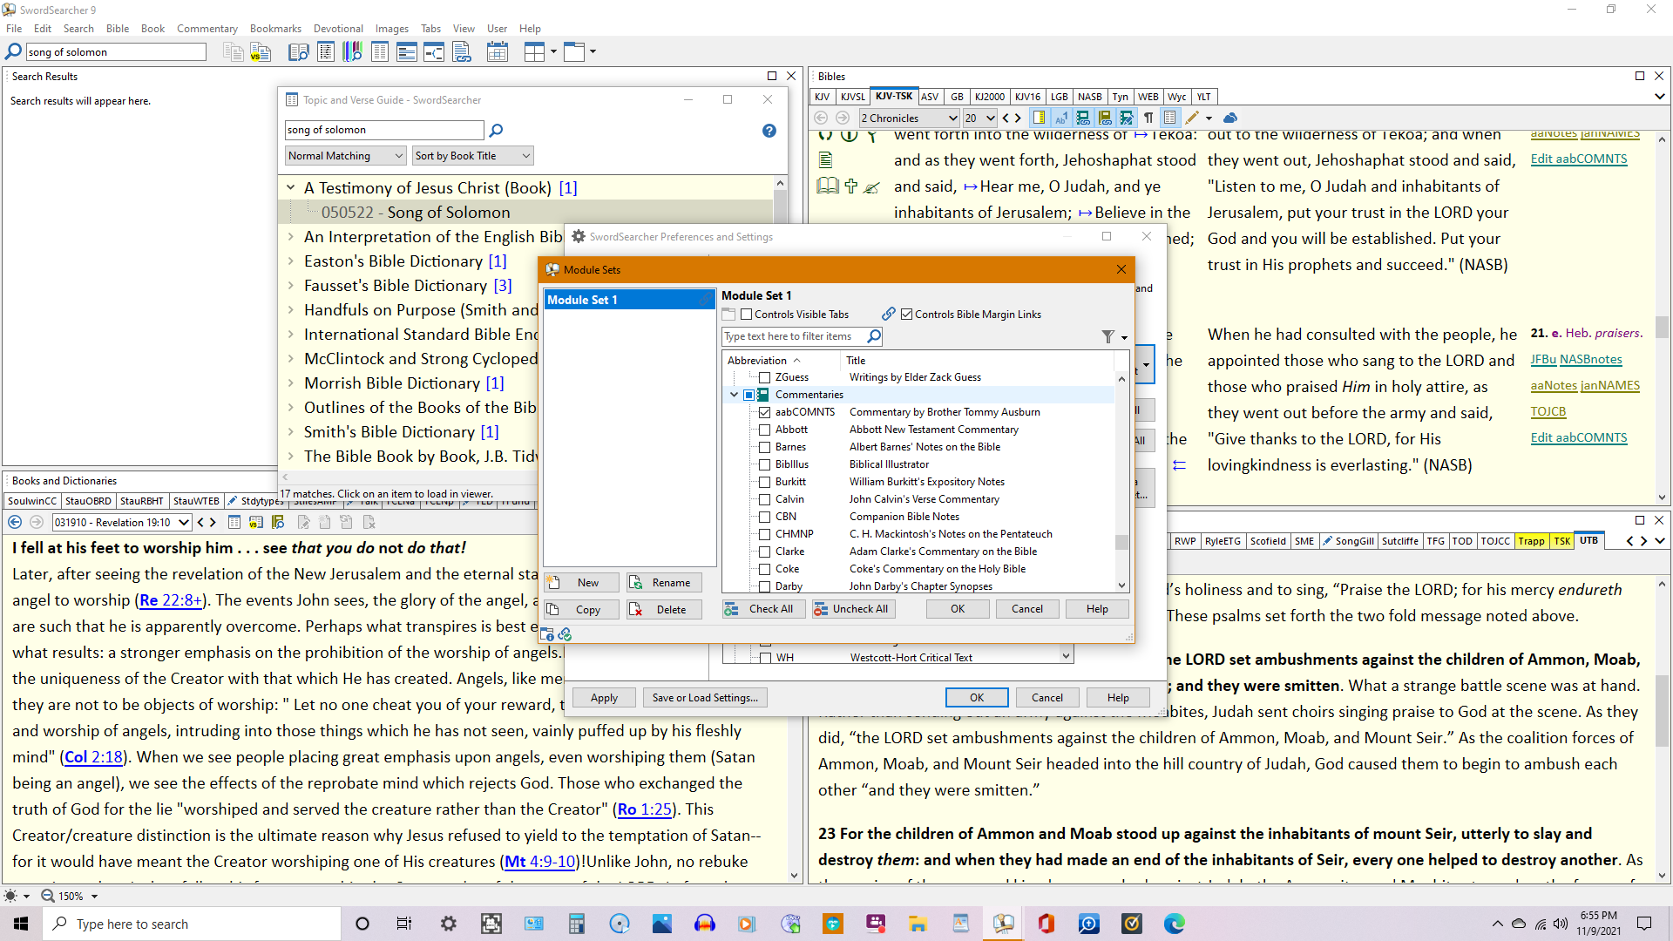Expand Easton's Bible Dictionary entry
This screenshot has width=1673, height=941.
[291, 261]
